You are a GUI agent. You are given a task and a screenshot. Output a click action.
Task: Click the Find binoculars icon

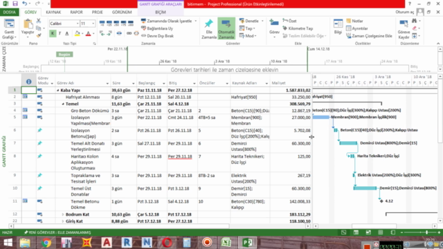(414, 21)
